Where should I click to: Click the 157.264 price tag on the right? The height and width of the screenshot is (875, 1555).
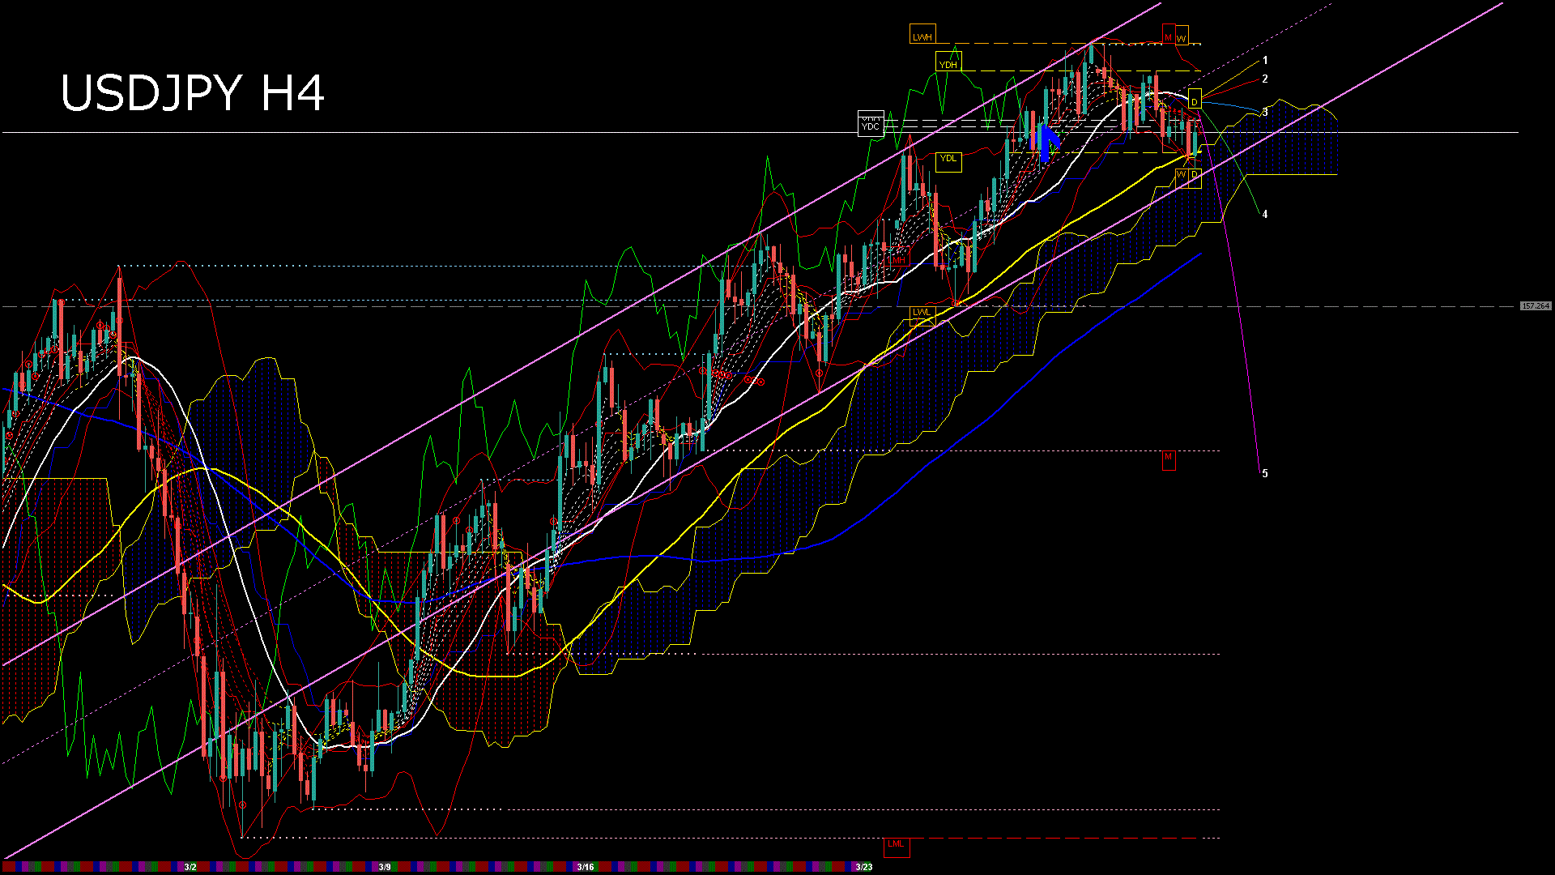click(x=1535, y=306)
